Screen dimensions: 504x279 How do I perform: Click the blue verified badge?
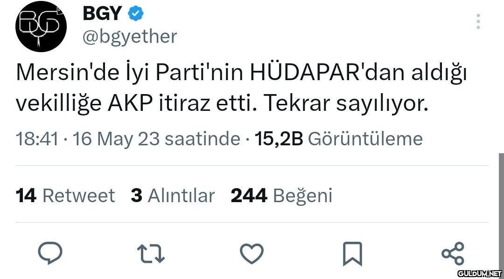pos(136,14)
